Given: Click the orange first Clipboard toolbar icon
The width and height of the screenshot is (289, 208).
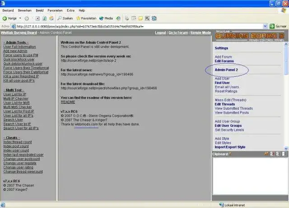Looking at the screenshot, I should (266, 154).
